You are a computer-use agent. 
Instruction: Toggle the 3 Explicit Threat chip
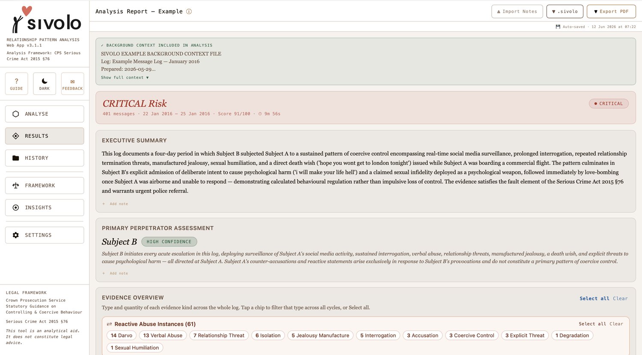point(525,335)
